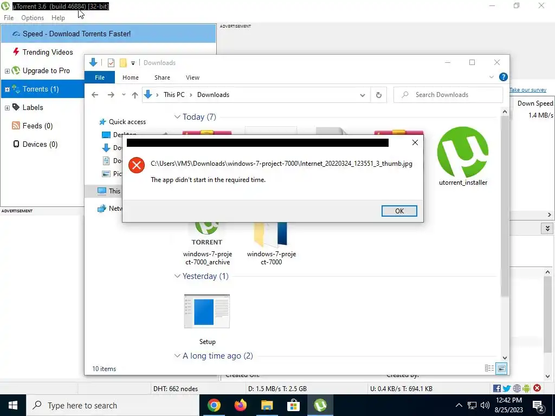Click the uTorrent taskbar icon
The image size is (555, 416).
pos(320,405)
